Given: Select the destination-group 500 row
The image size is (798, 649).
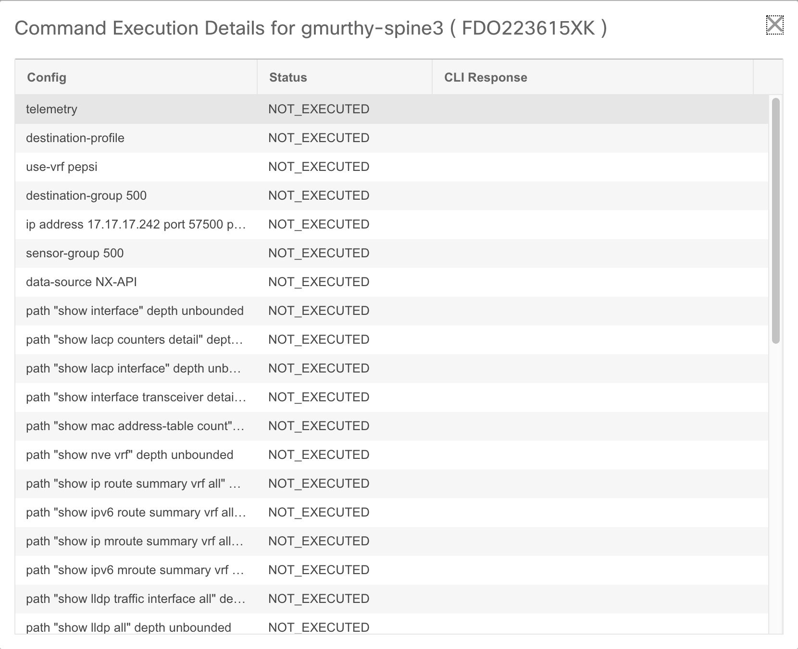Looking at the screenshot, I should 86,195.
